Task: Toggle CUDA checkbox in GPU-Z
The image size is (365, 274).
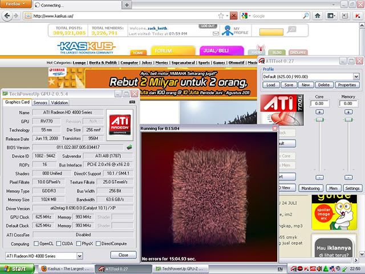Action: 59,244
